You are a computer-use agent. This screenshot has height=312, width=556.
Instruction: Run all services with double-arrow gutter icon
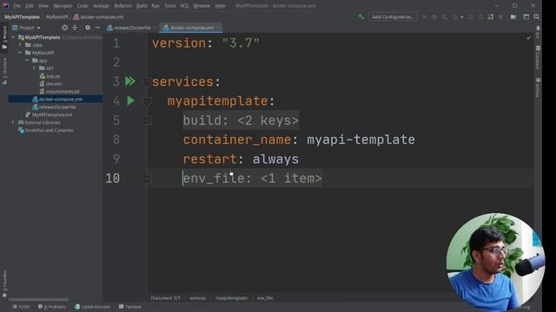tap(130, 81)
